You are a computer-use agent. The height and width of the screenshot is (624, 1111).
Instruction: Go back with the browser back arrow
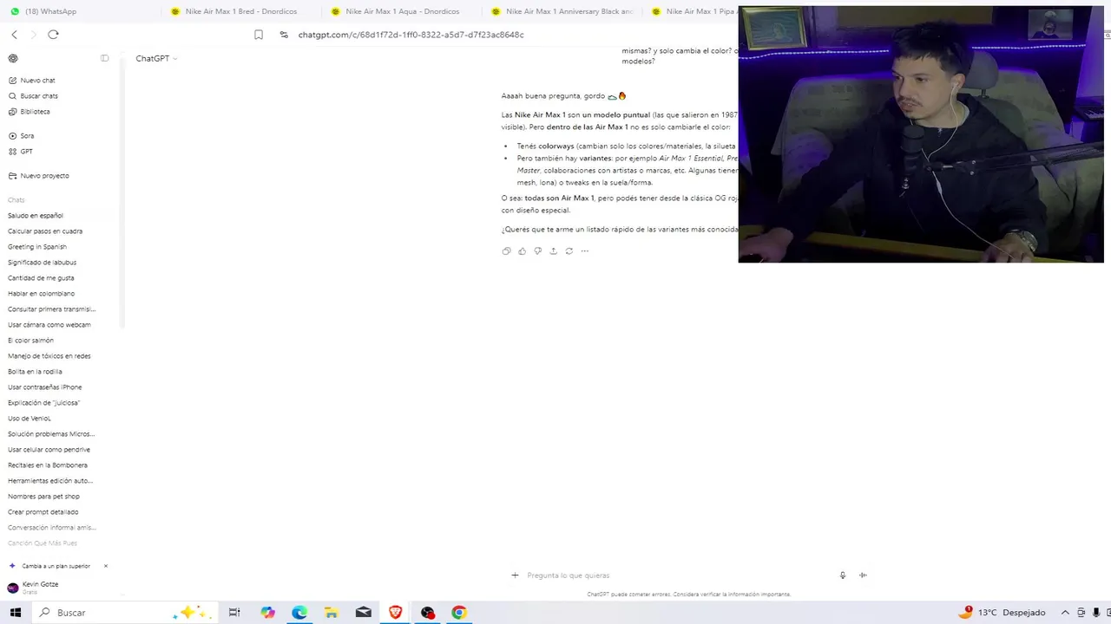tap(14, 35)
